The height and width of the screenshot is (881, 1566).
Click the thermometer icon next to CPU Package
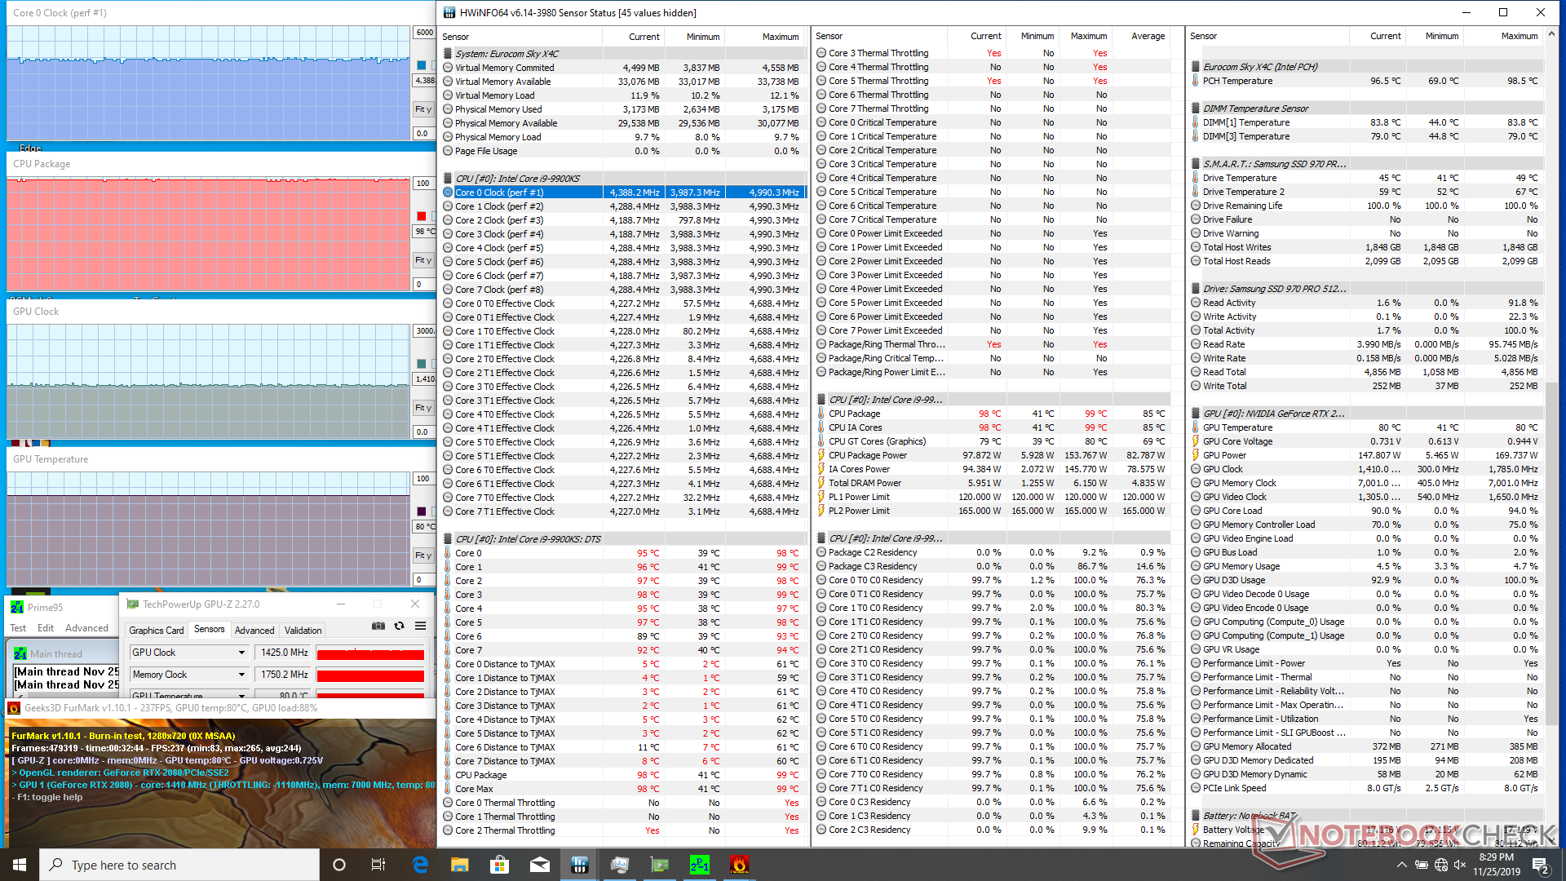[x=821, y=414]
